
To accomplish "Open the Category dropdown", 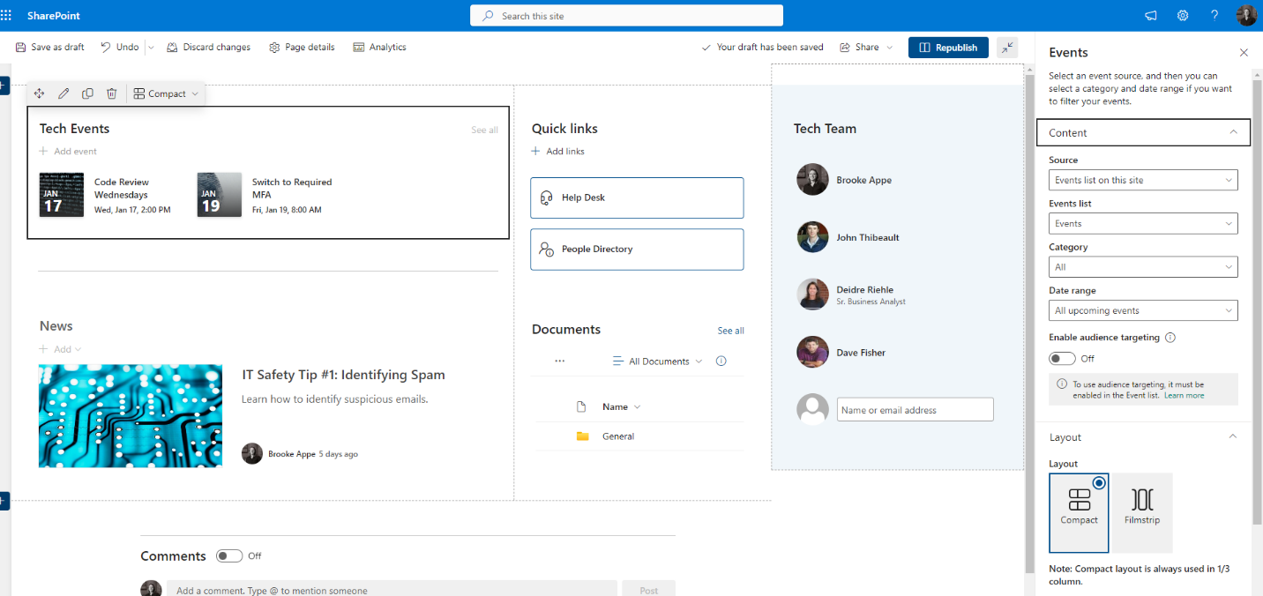I will (1143, 266).
